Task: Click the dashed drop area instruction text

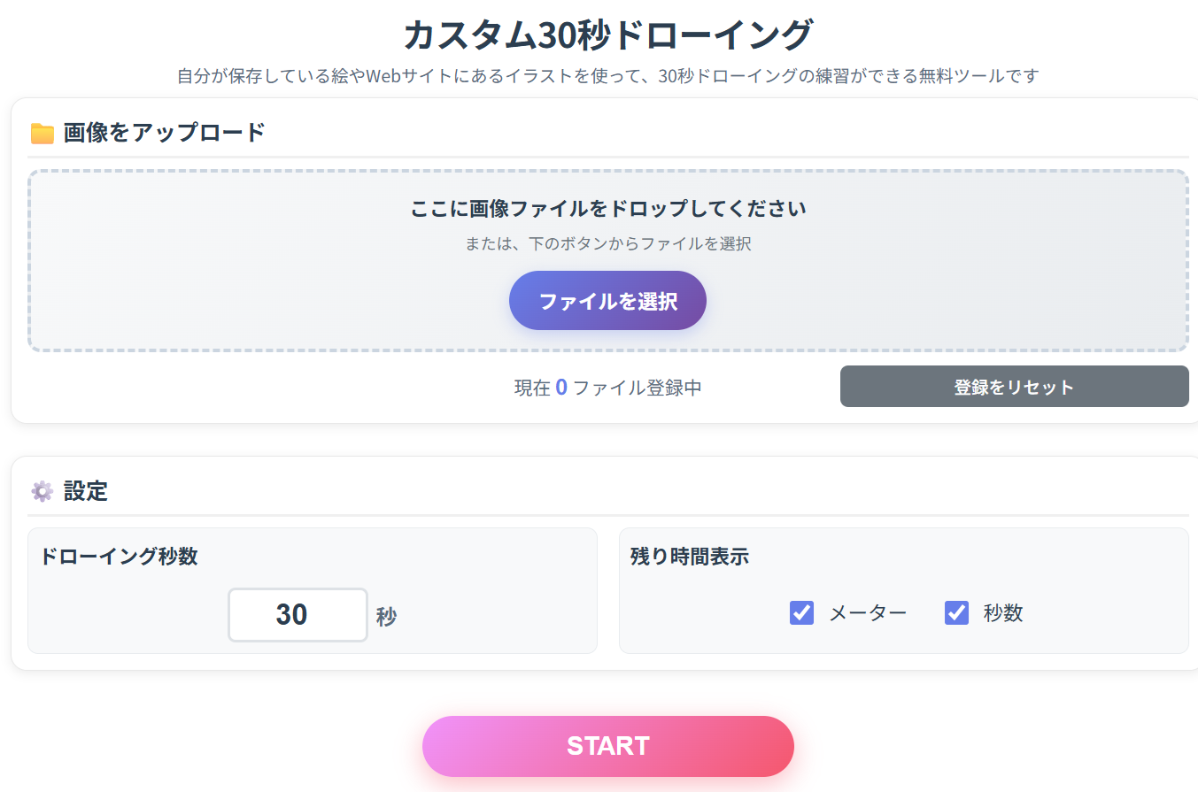Action: (607, 208)
